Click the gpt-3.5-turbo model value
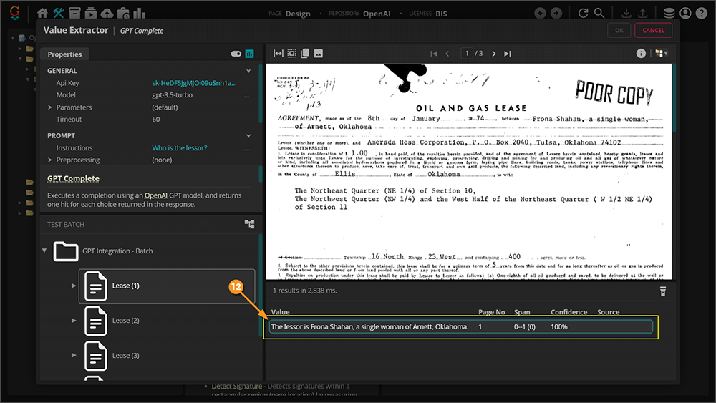 tap(172, 95)
